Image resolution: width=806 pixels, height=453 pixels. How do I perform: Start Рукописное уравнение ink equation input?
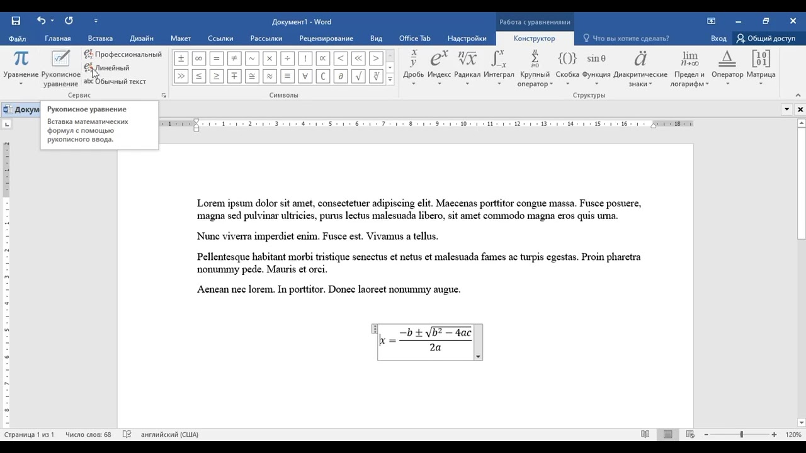[x=60, y=69]
